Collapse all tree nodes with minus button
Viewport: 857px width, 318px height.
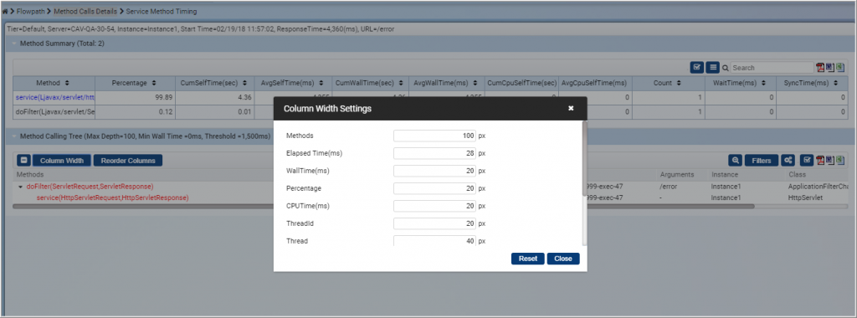click(x=24, y=160)
